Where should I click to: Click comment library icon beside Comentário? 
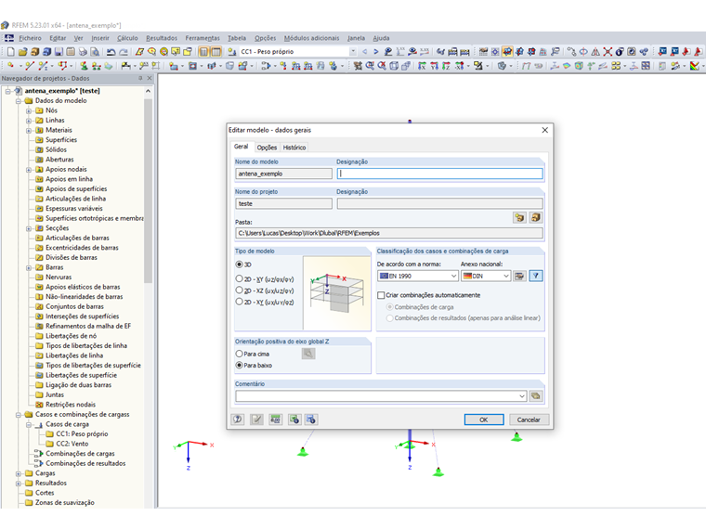[x=536, y=396]
